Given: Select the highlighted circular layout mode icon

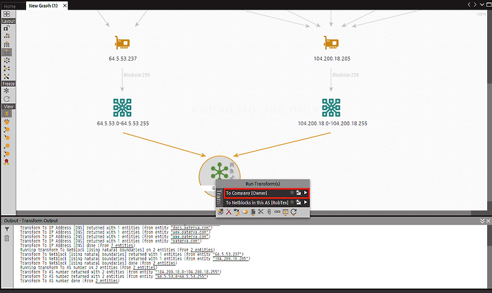Looking at the screenshot, I should tap(7, 52).
